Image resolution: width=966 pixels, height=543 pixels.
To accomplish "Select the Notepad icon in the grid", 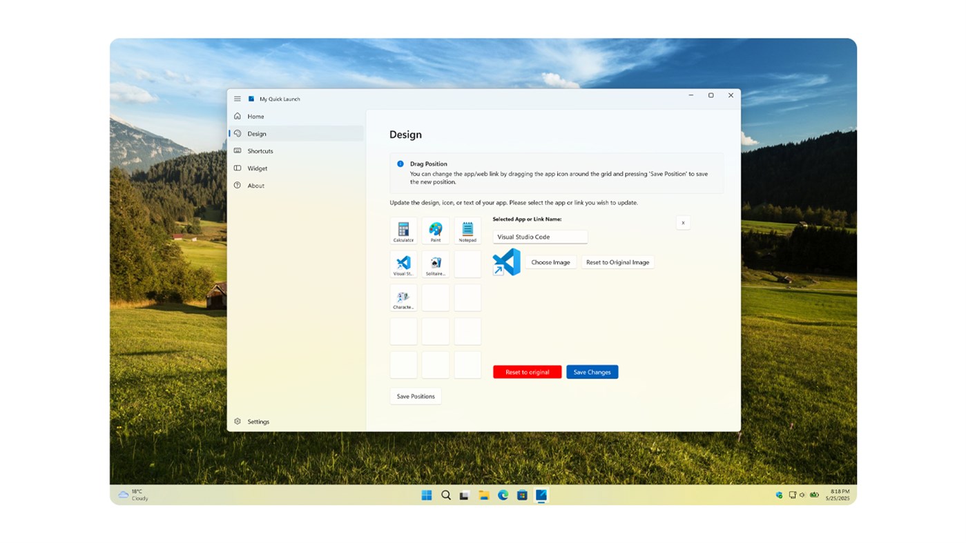I will coord(467,230).
